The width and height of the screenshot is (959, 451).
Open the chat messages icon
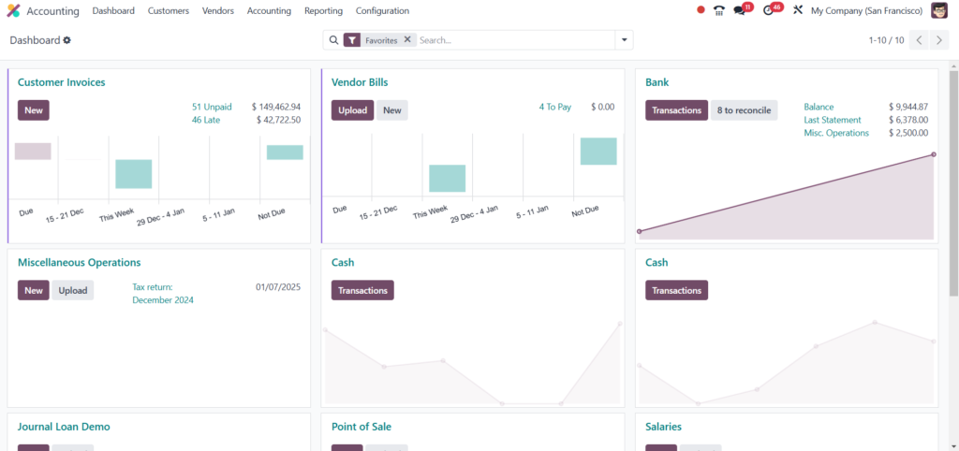coord(740,10)
